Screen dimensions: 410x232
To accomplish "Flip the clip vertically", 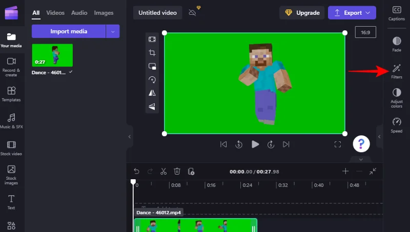I will [x=152, y=107].
